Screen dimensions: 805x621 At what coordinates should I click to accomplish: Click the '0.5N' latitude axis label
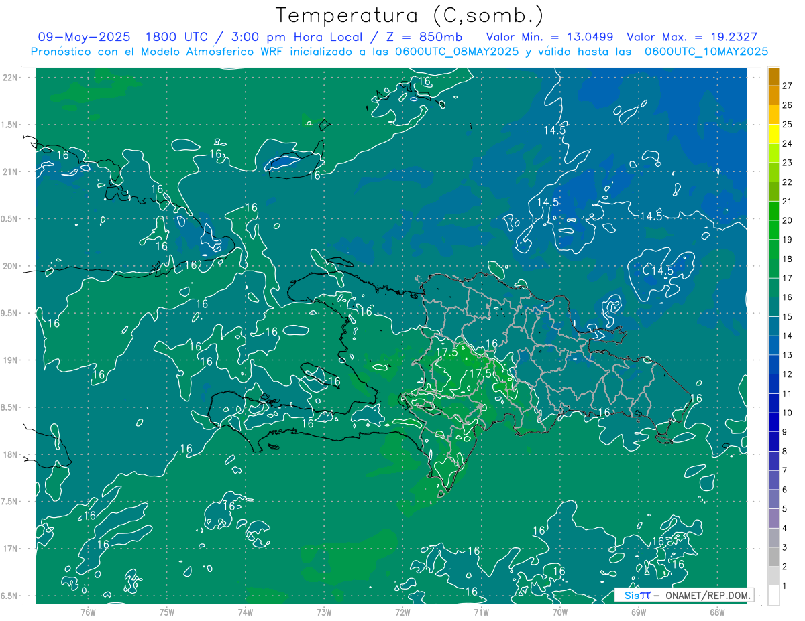click(9, 218)
